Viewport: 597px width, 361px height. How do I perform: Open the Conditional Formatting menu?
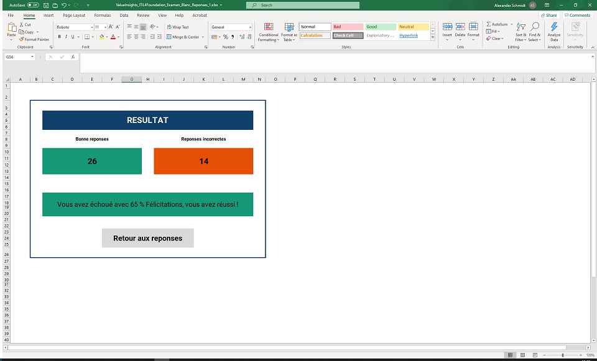click(269, 32)
